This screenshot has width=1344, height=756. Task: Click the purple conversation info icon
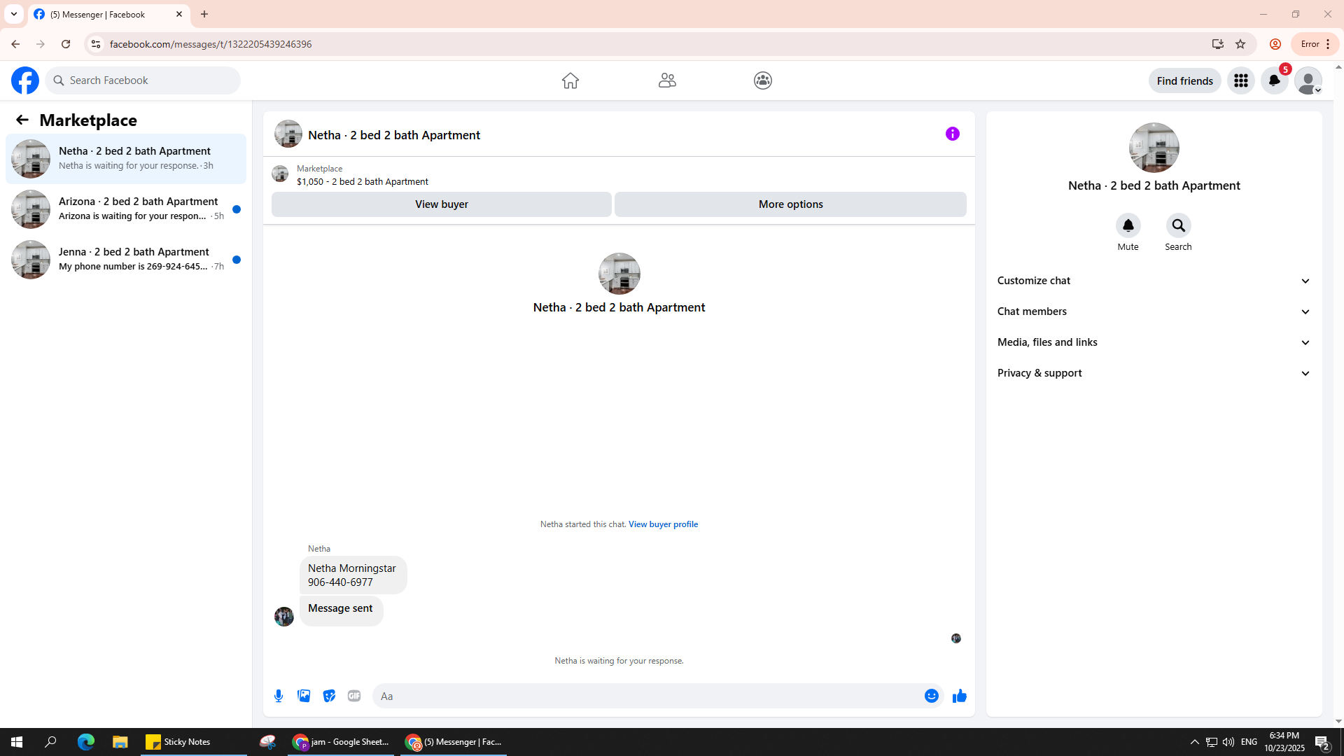[952, 134]
